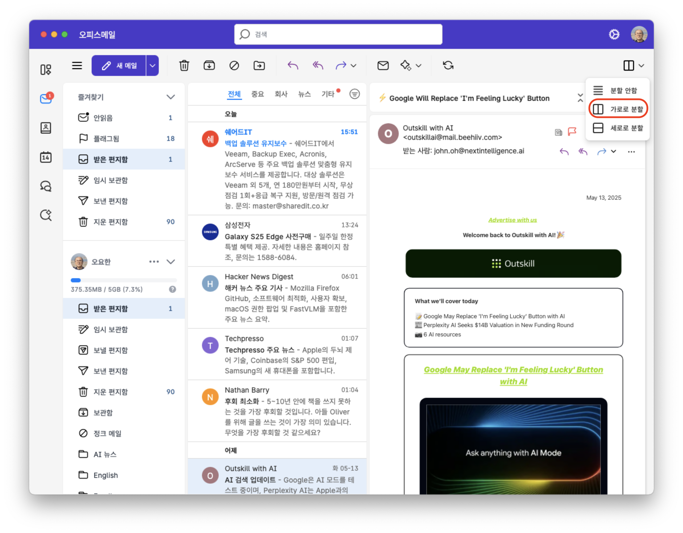The height and width of the screenshot is (533, 683).
Task: Mark as junk with the block icon
Action: tap(234, 66)
